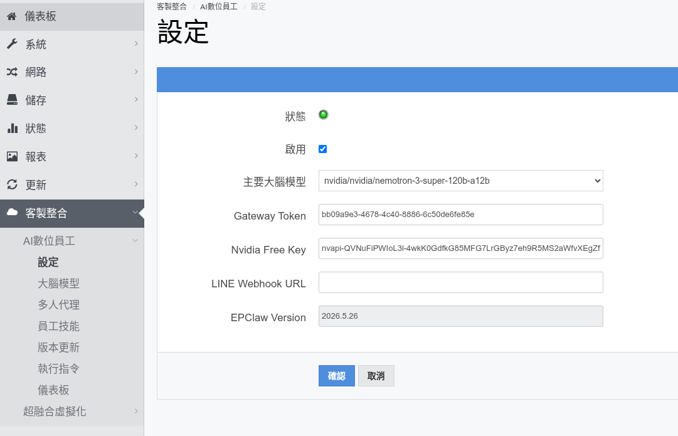Click the home icon beside 儀表板
The height and width of the screenshot is (436, 678).
12,16
